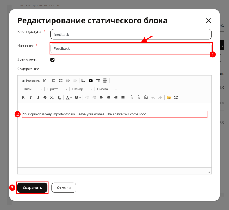The width and height of the screenshot is (229, 210).
Task: Click paste as plain text icon
Action: [139, 98]
